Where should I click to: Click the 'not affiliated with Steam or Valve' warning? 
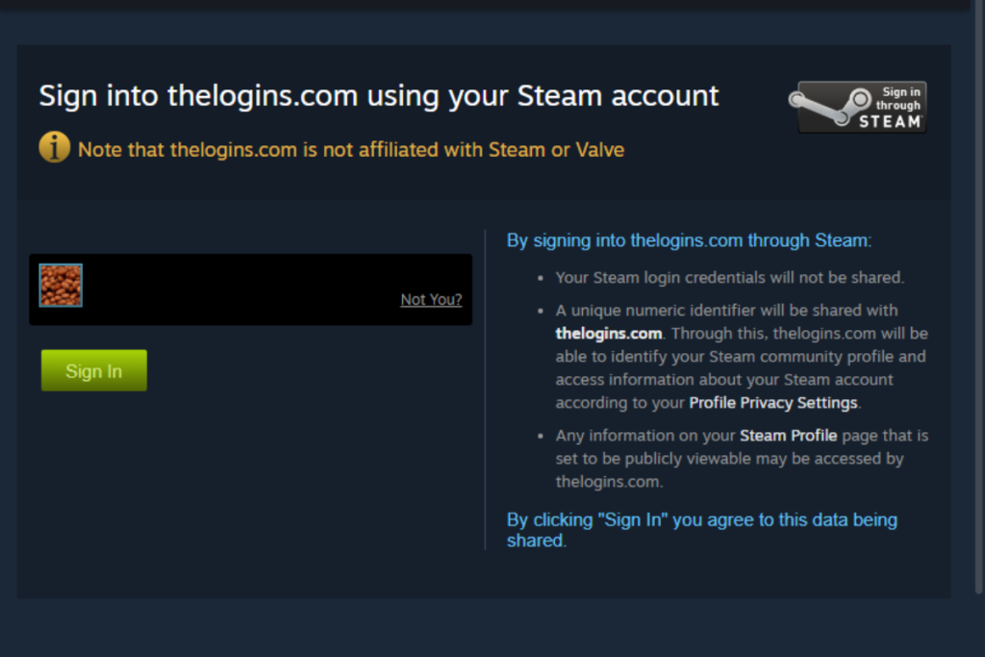(x=351, y=149)
